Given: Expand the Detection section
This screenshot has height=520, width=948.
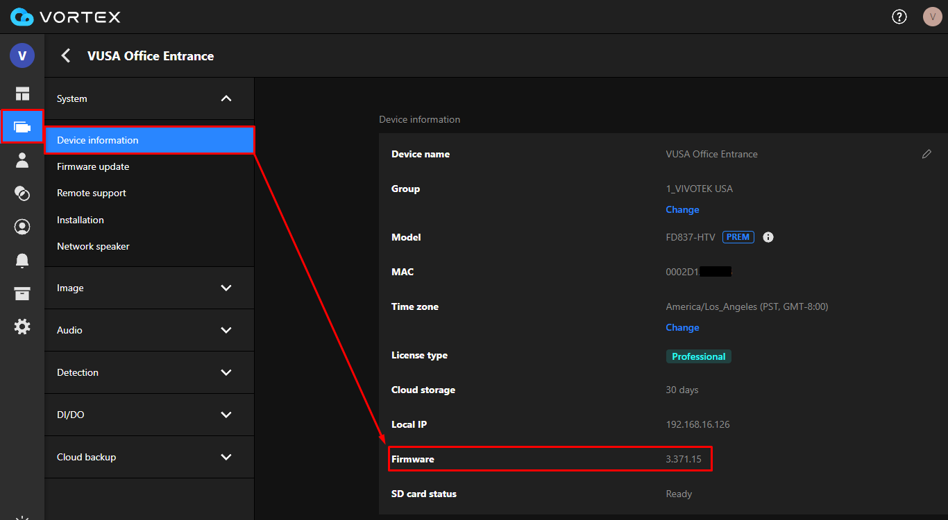Looking at the screenshot, I should (226, 372).
